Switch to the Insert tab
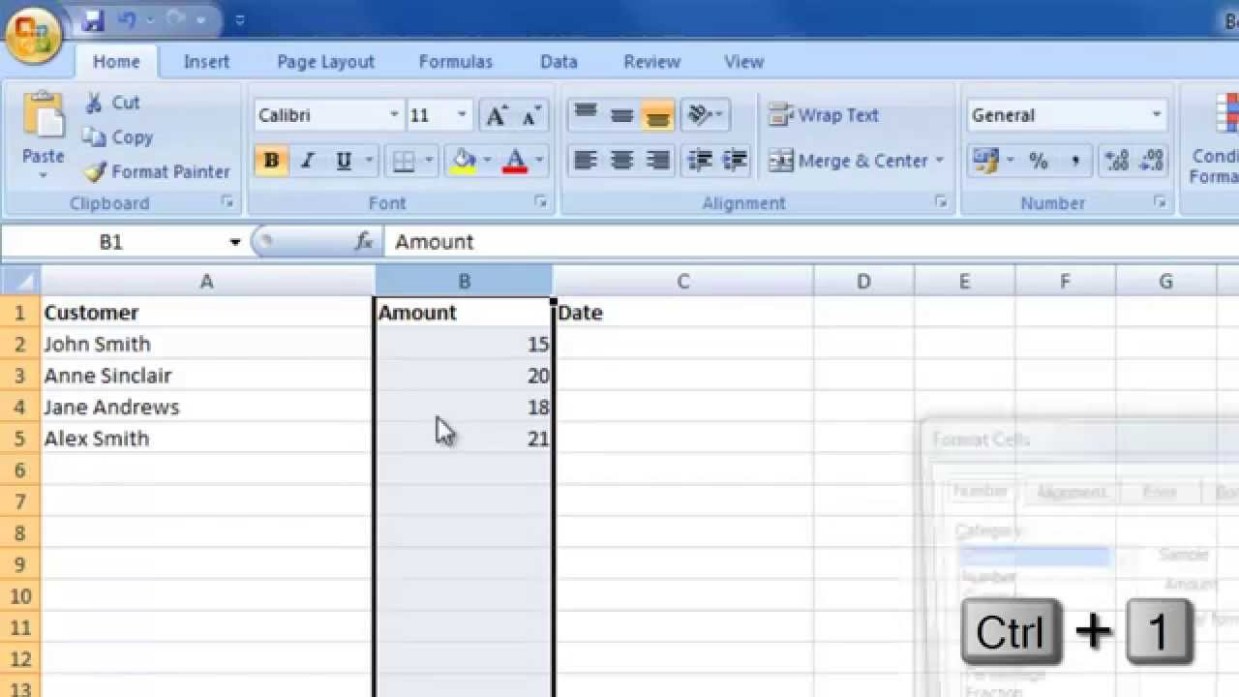1239x697 pixels. [x=206, y=62]
